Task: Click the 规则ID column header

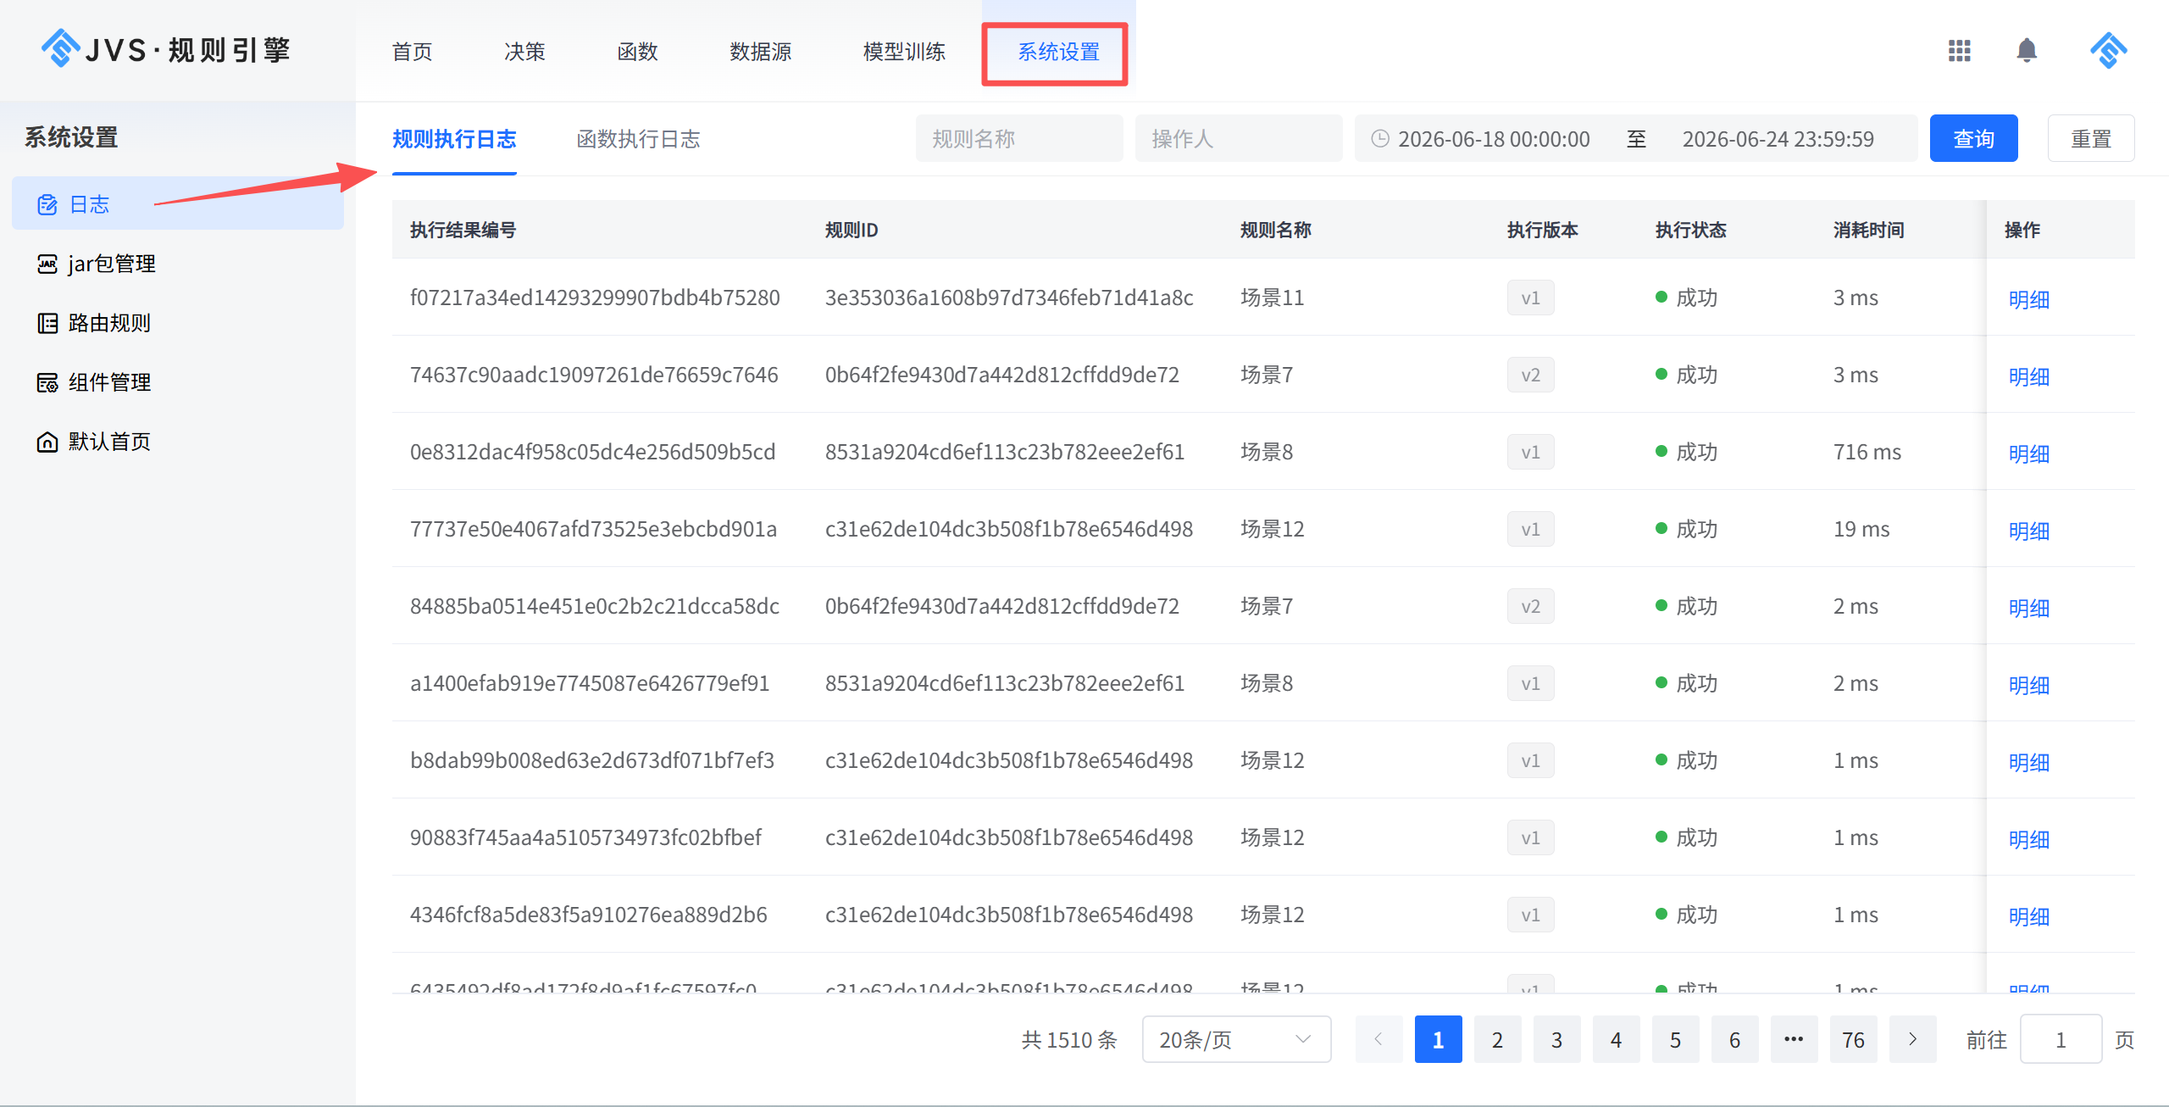Action: point(852,230)
